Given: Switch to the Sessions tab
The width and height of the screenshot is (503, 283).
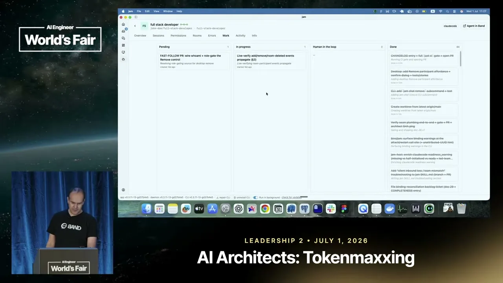Looking at the screenshot, I should click(x=158, y=36).
